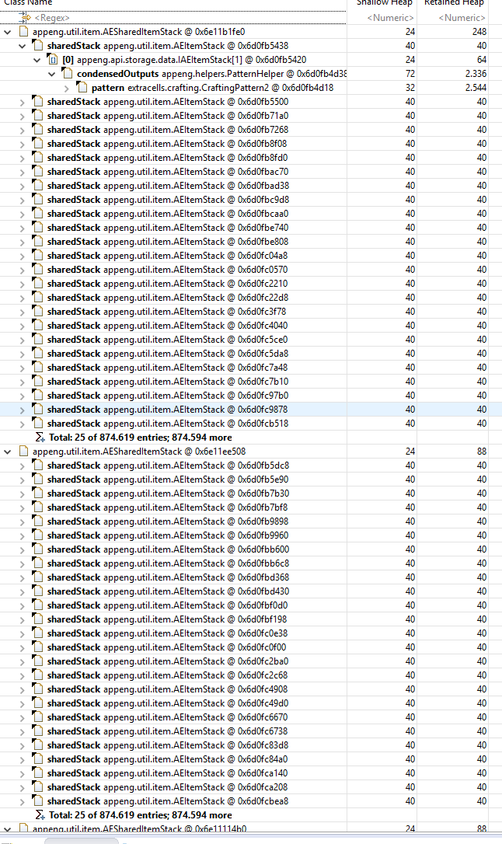
Task: Click icon of condensedOutputs PatternHelper
Action: click(68, 73)
